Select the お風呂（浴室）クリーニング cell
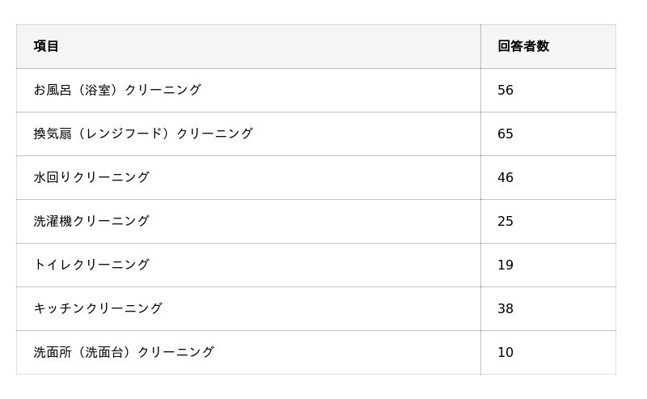647x399 pixels. (x=117, y=90)
